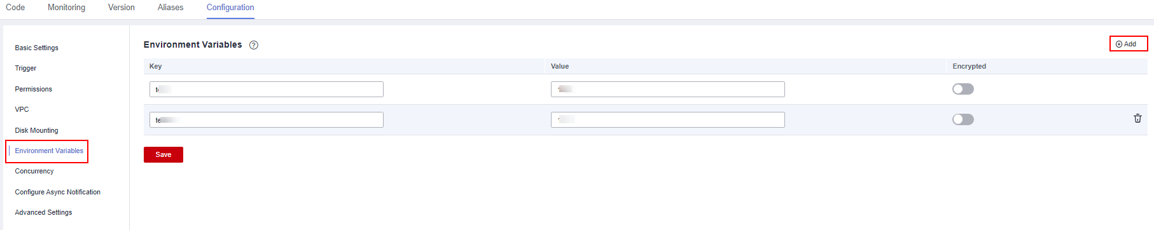
Task: Open Concurrency settings
Action: [34, 171]
